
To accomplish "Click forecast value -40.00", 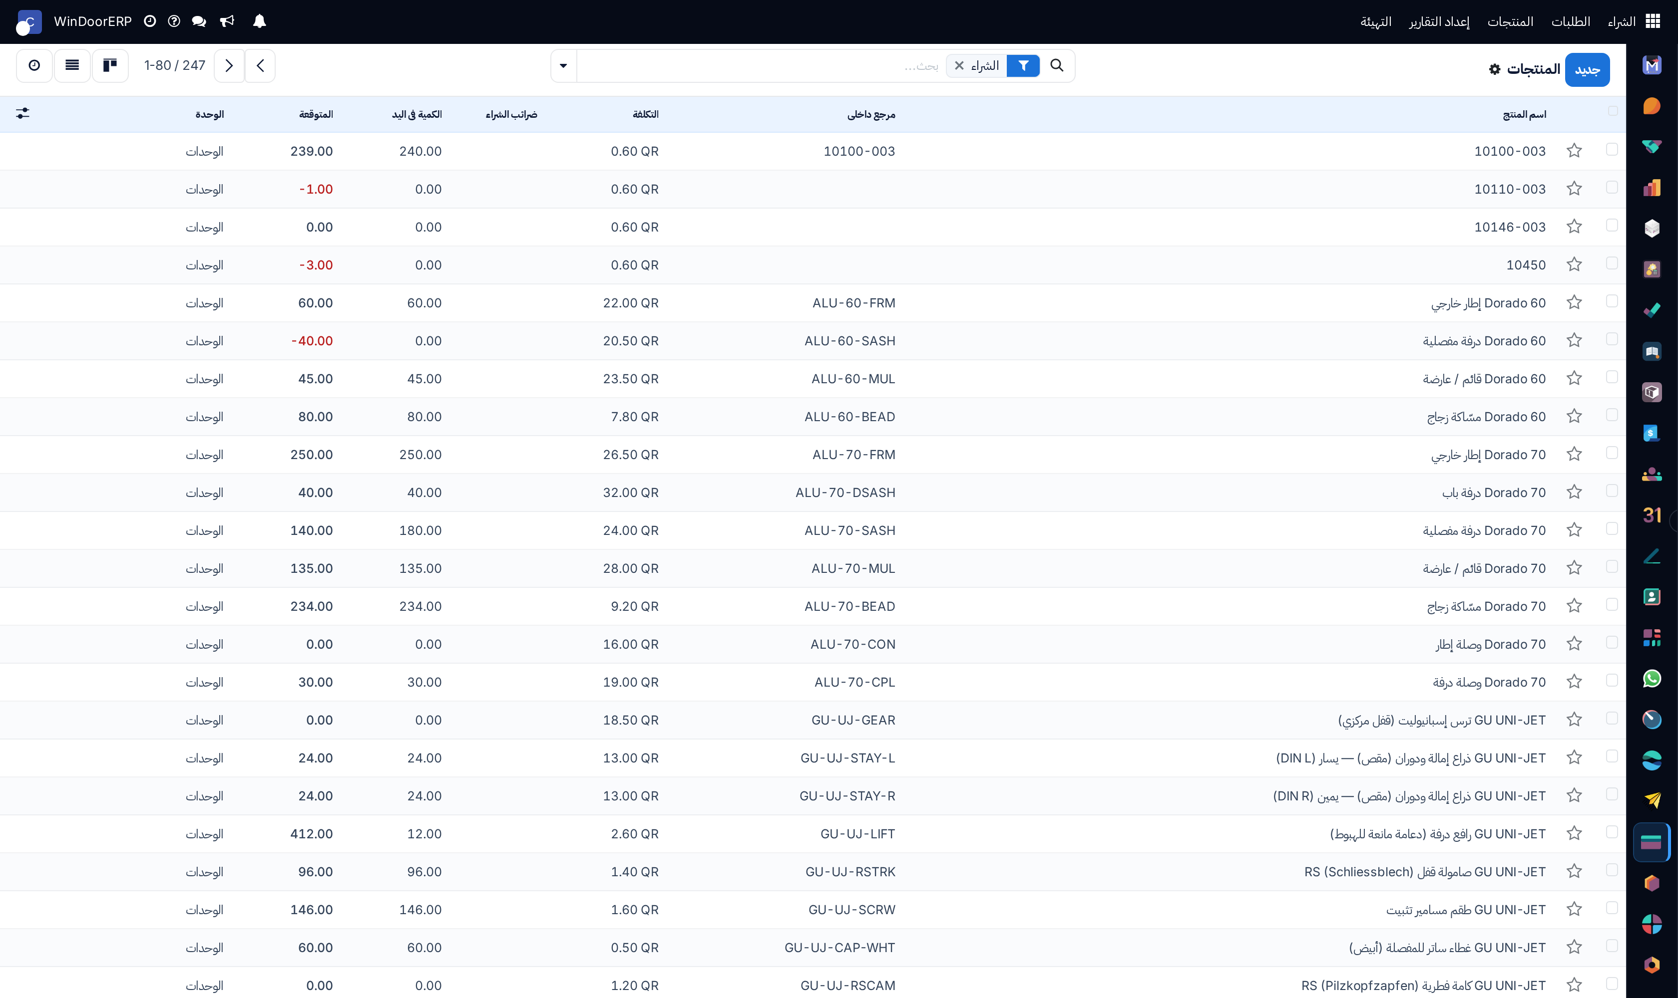I will 312,341.
